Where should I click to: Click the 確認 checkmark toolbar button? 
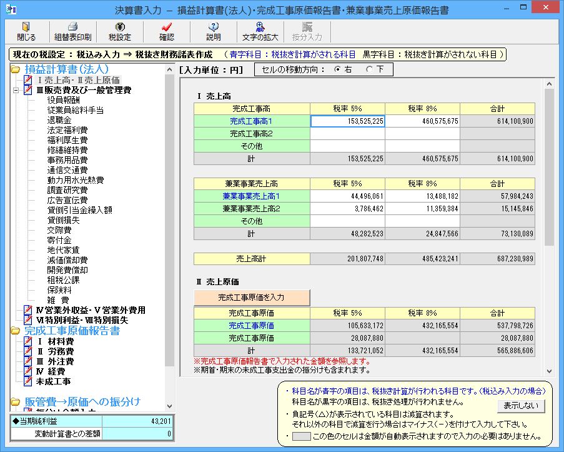167,32
